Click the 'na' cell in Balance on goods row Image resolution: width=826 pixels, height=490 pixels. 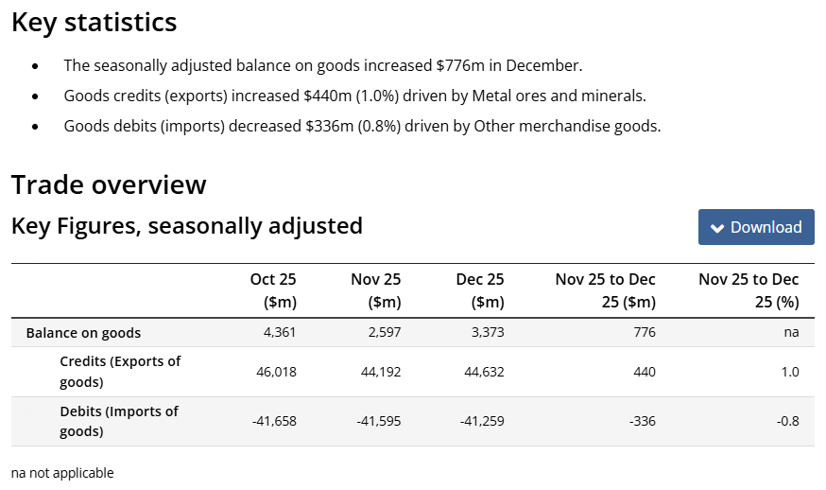pyautogui.click(x=791, y=333)
